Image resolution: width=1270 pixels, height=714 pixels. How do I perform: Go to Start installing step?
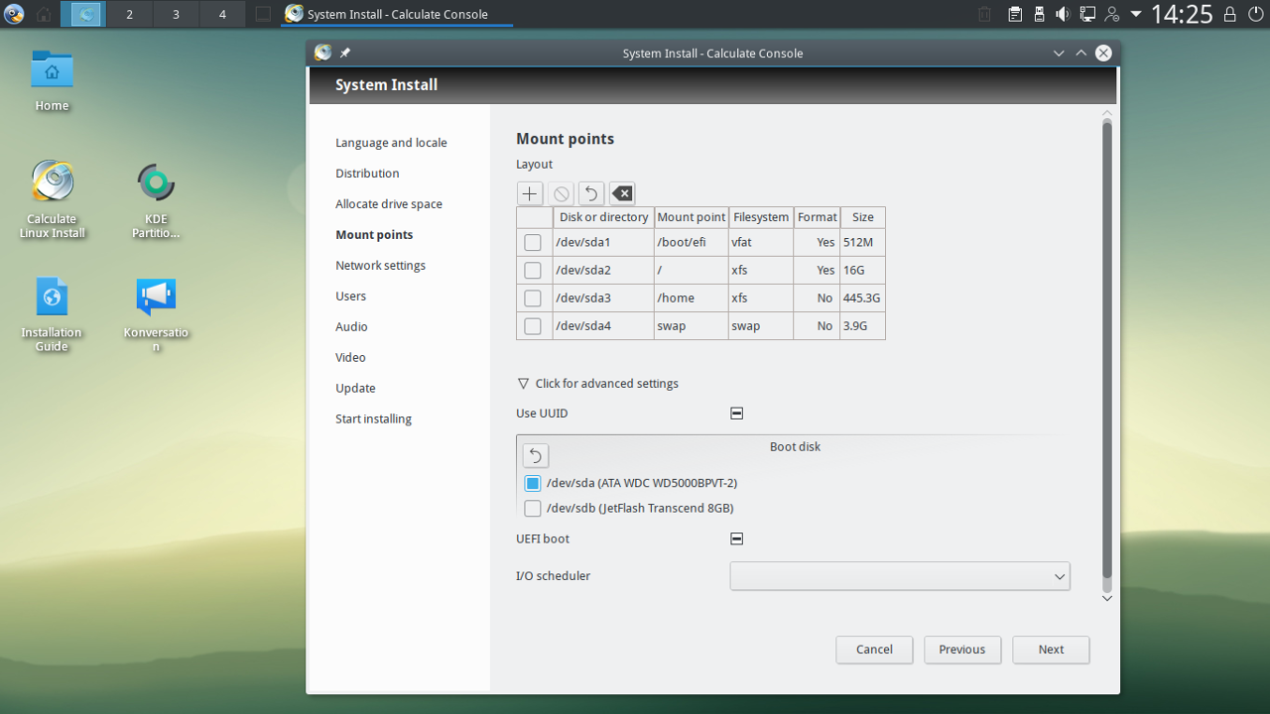(373, 419)
